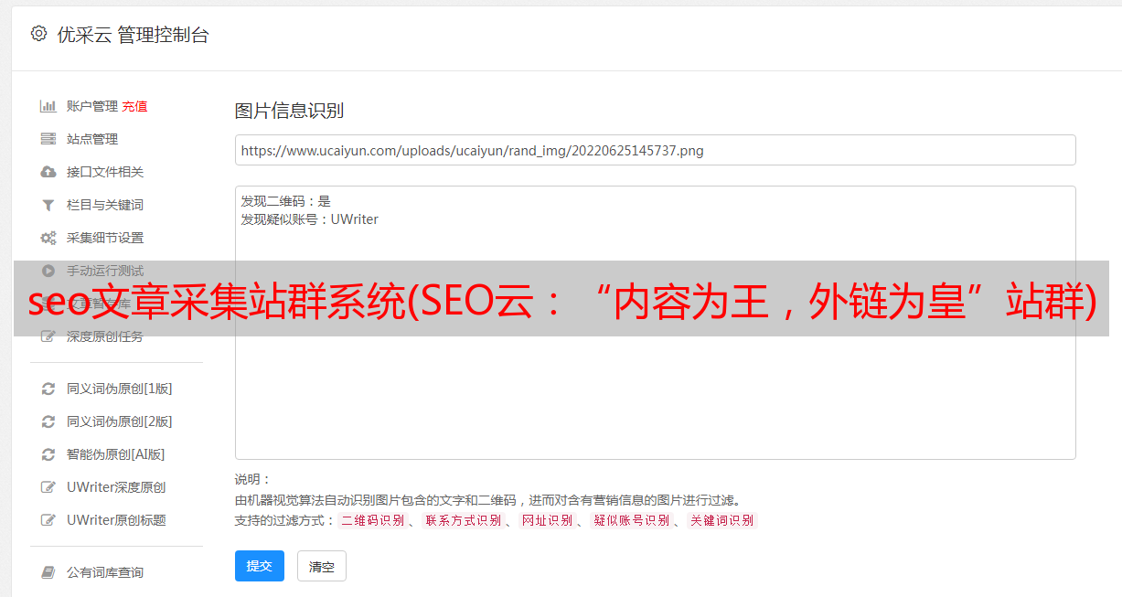Open UWriter原创标题 menu item
This screenshot has height=597, width=1122.
click(116, 520)
